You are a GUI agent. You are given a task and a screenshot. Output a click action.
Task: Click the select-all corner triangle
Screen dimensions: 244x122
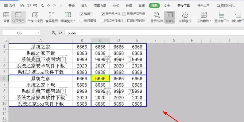[6, 41]
